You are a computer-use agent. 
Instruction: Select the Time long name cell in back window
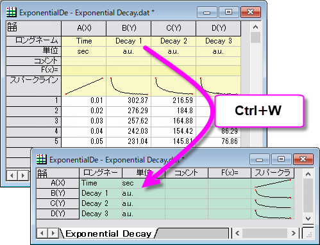[84, 41]
